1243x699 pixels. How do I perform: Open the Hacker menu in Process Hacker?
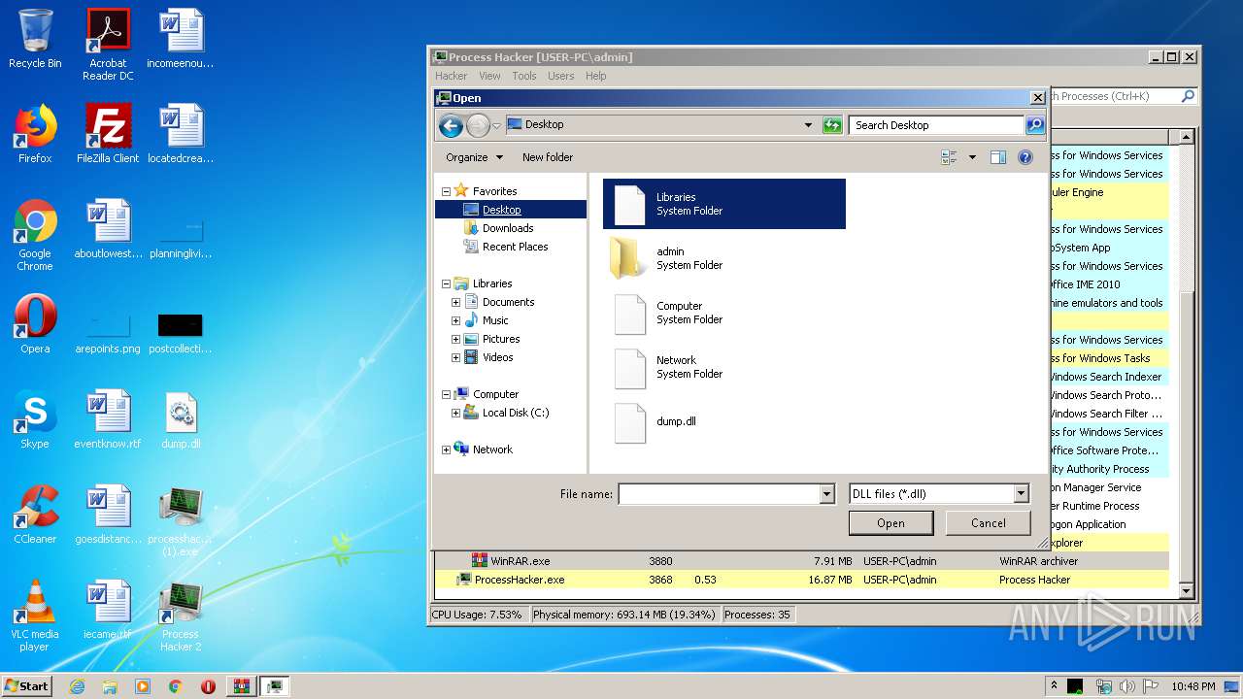(x=452, y=76)
